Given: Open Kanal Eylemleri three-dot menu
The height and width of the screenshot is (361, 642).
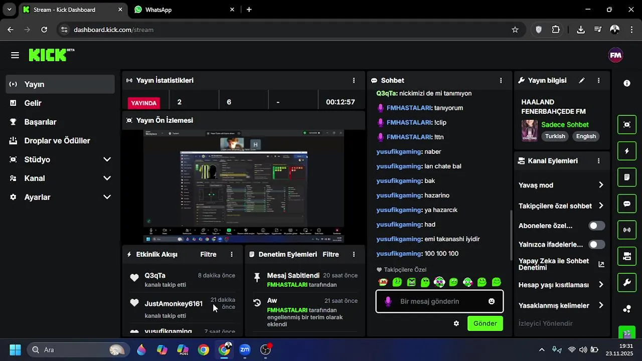Looking at the screenshot, I should pos(598,161).
